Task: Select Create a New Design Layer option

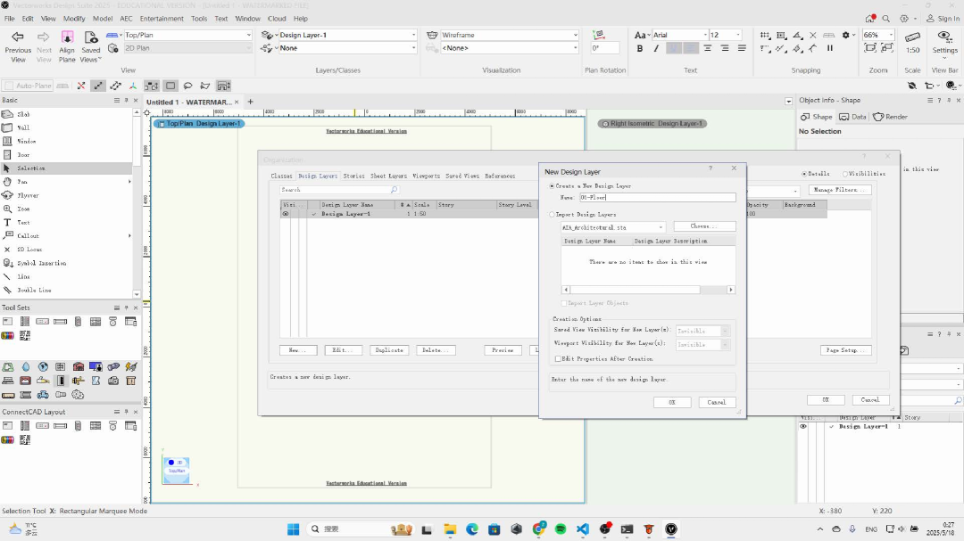Action: point(553,186)
